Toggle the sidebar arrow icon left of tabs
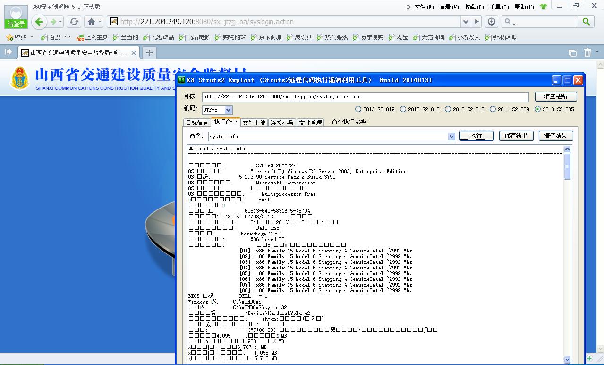 8,52
